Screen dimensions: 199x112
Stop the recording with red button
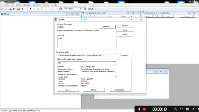coord(144,109)
